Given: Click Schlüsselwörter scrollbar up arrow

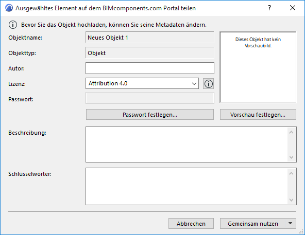Looking at the screenshot, I should click(x=292, y=174).
